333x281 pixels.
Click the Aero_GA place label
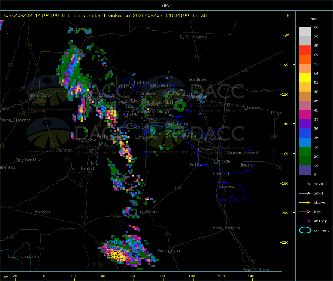click(221, 174)
